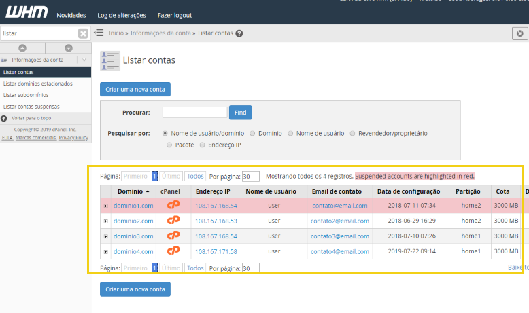The height and width of the screenshot is (313, 529).
Task: Expand details for dominio3.com row
Action: pyautogui.click(x=106, y=236)
